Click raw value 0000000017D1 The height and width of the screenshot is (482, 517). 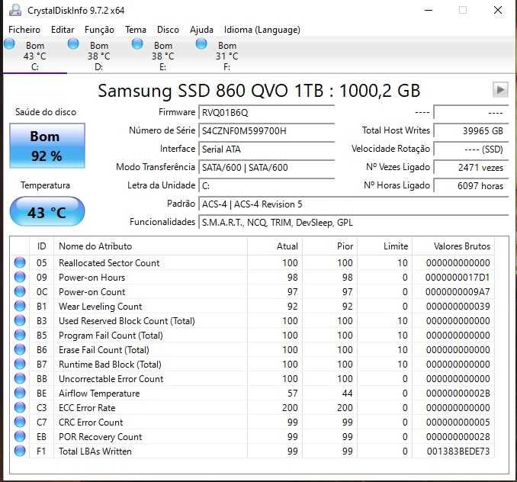[x=458, y=277]
